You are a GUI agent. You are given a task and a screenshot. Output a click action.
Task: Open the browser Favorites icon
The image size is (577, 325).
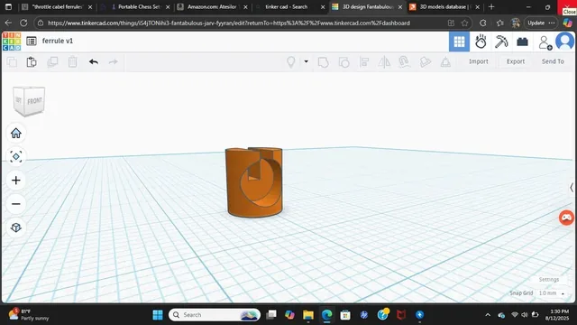499,23
